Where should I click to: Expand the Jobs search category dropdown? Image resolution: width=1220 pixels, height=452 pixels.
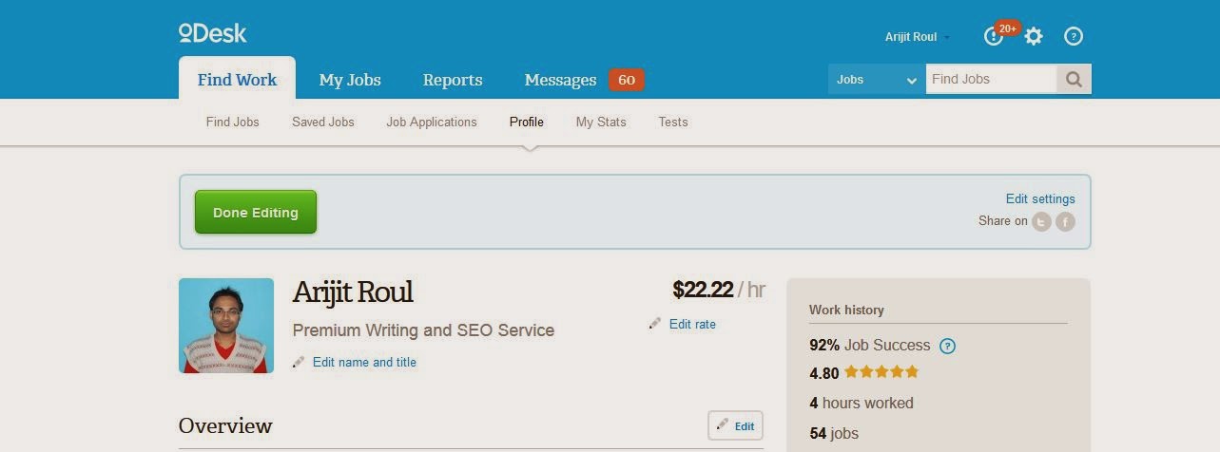pos(877,80)
